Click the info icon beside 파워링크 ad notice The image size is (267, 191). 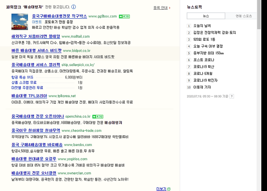tap(73, 7)
